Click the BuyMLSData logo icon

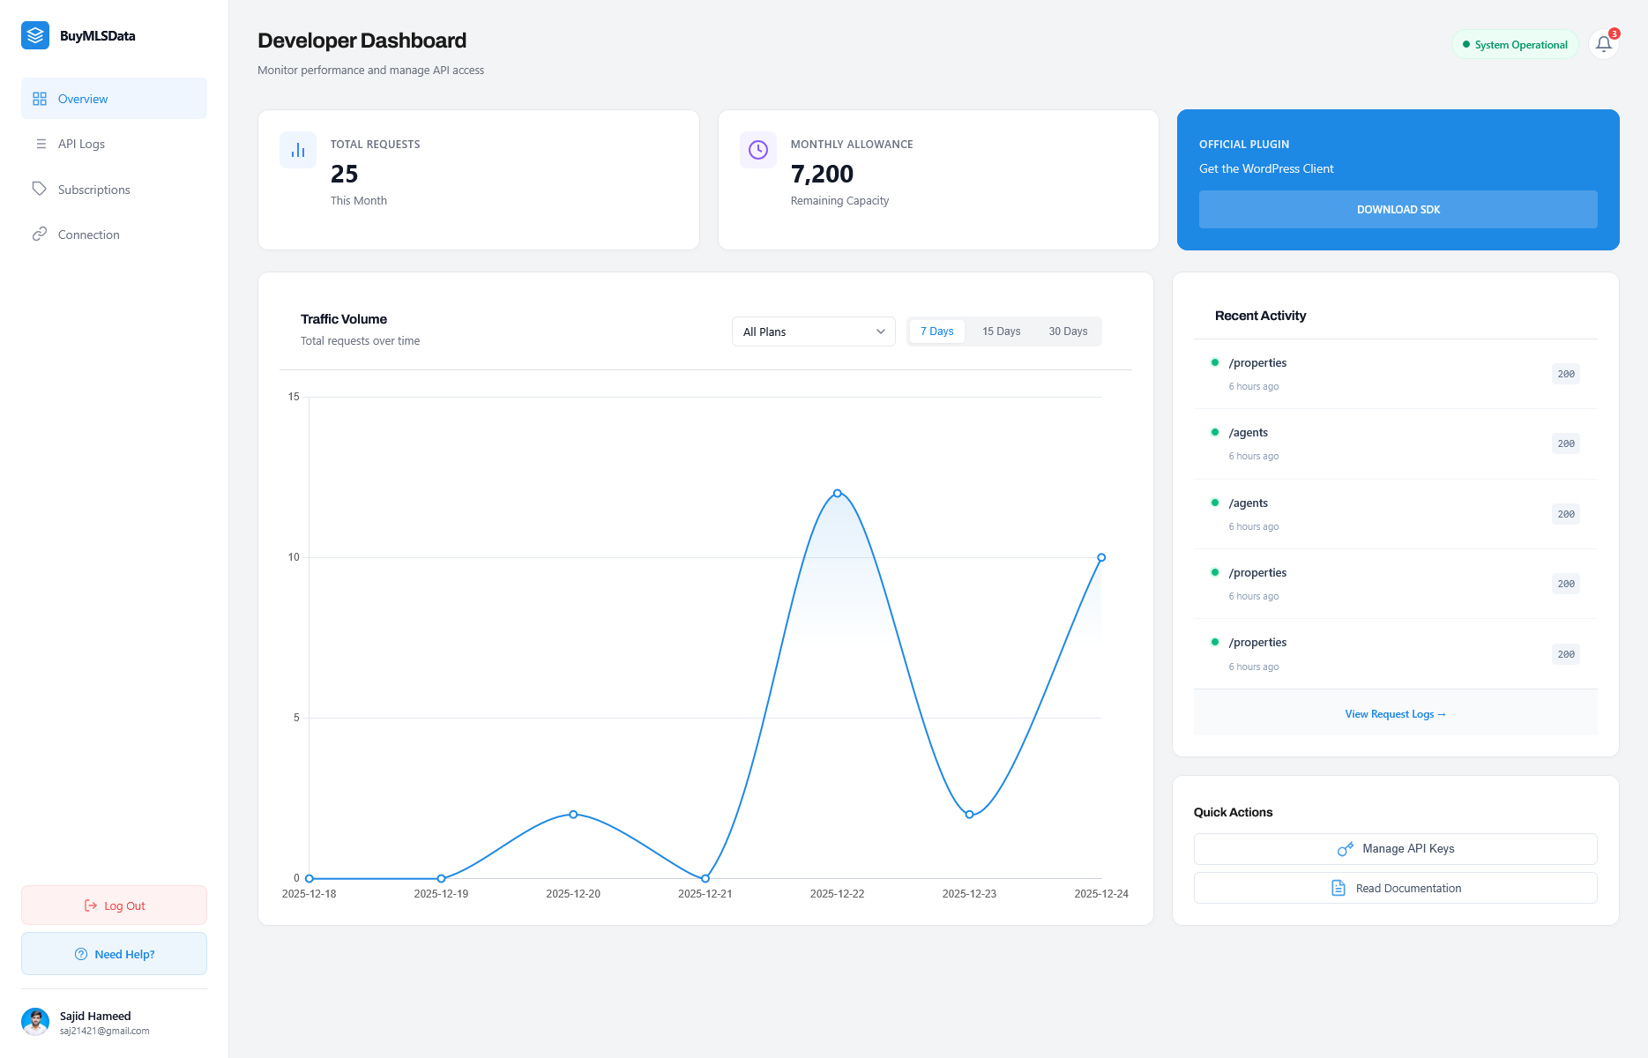tap(35, 35)
